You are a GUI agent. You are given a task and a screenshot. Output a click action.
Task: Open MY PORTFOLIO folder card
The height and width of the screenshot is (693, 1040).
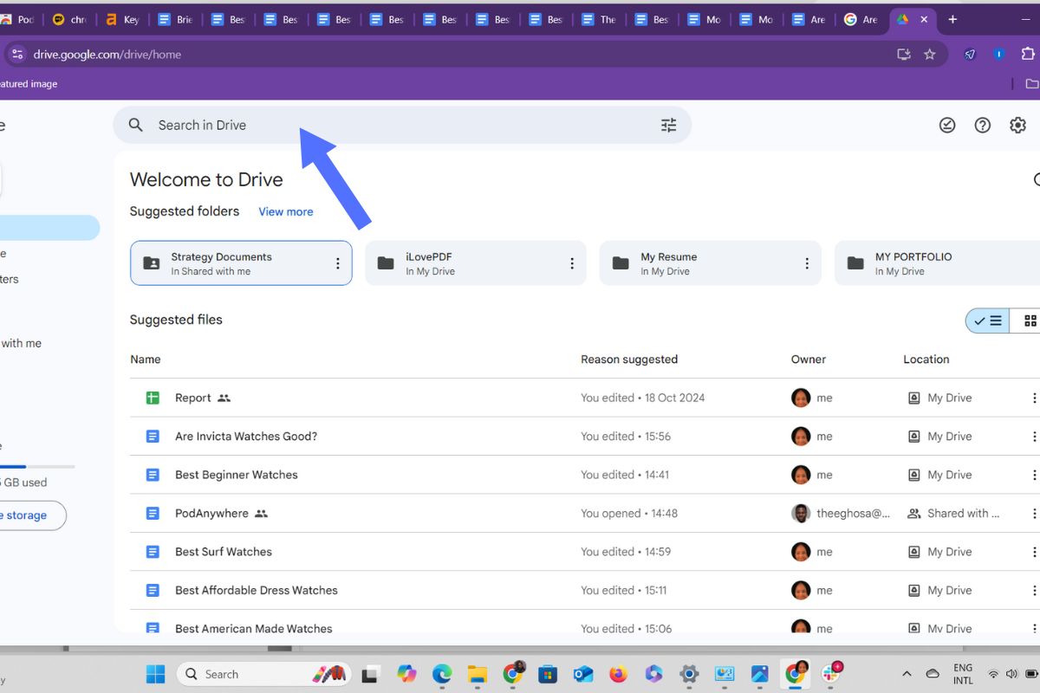(x=937, y=263)
